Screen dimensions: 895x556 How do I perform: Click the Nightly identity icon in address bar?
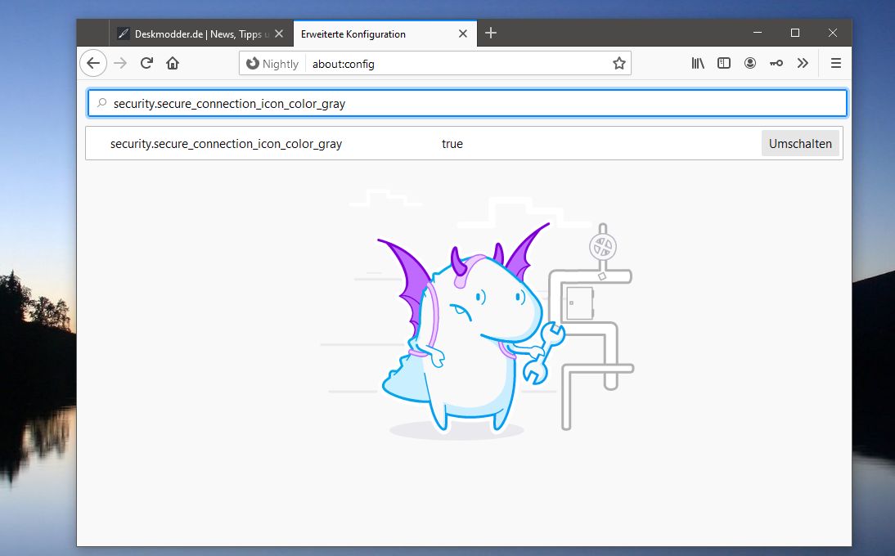[272, 64]
